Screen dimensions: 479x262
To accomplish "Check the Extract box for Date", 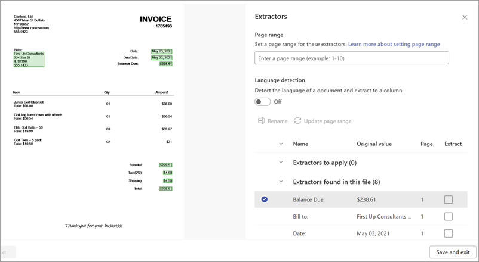I will [449, 233].
